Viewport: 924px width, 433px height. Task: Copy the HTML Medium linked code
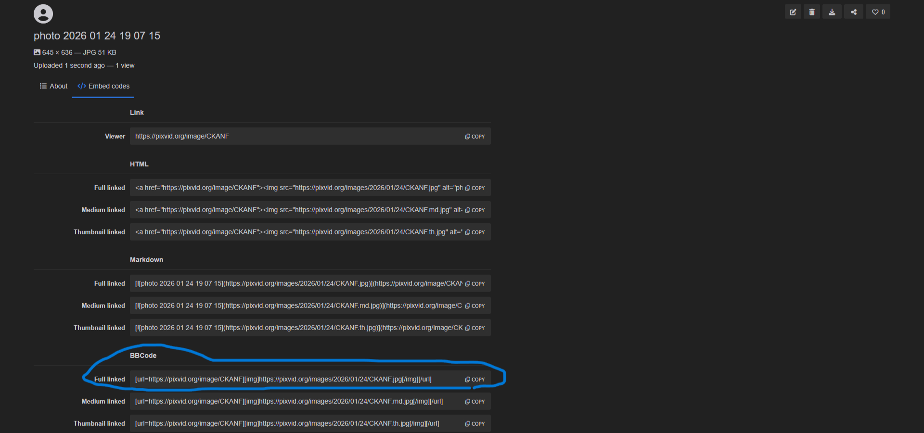tap(475, 210)
